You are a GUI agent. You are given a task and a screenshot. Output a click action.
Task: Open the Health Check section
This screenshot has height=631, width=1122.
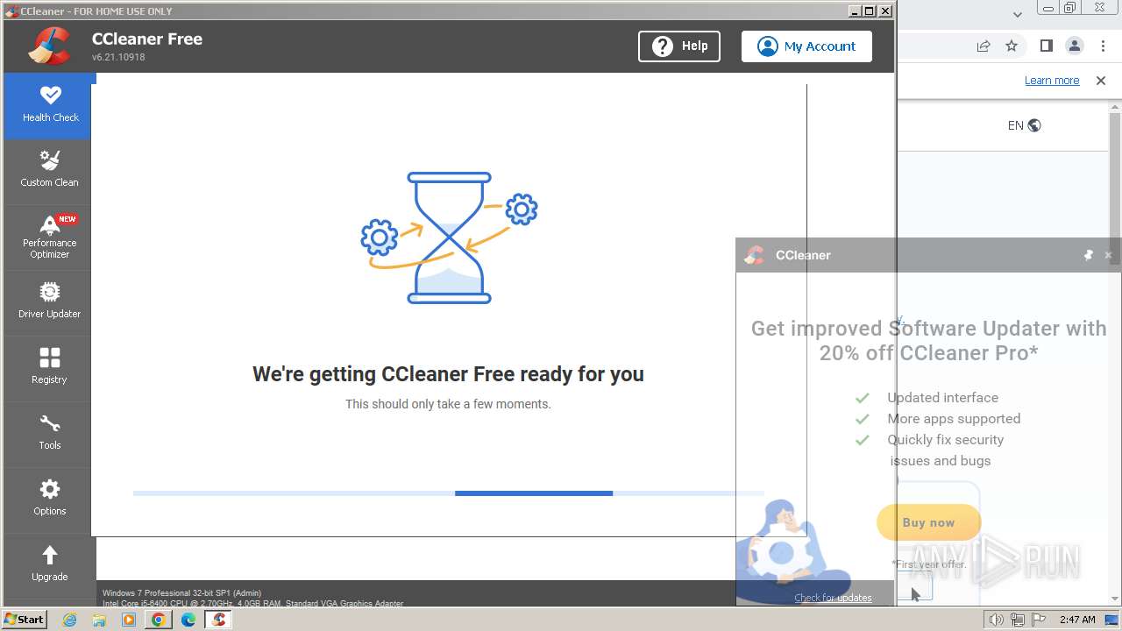point(50,105)
